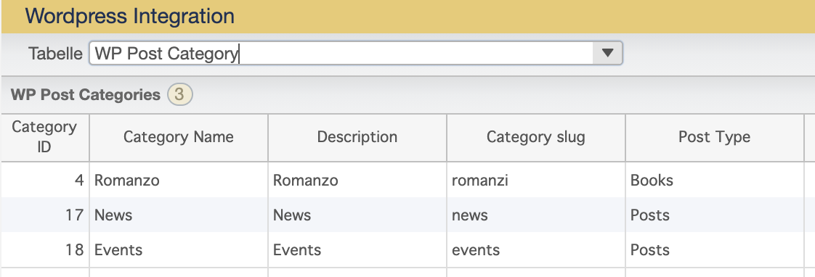The height and width of the screenshot is (277, 815).
Task: Click the Tabelle field label
Action: [x=55, y=54]
